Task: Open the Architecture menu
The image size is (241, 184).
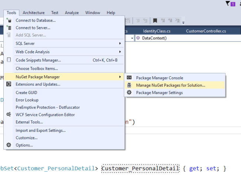Action: [x=33, y=13]
